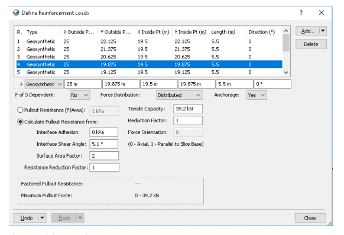Click the Redo button

(64, 218)
